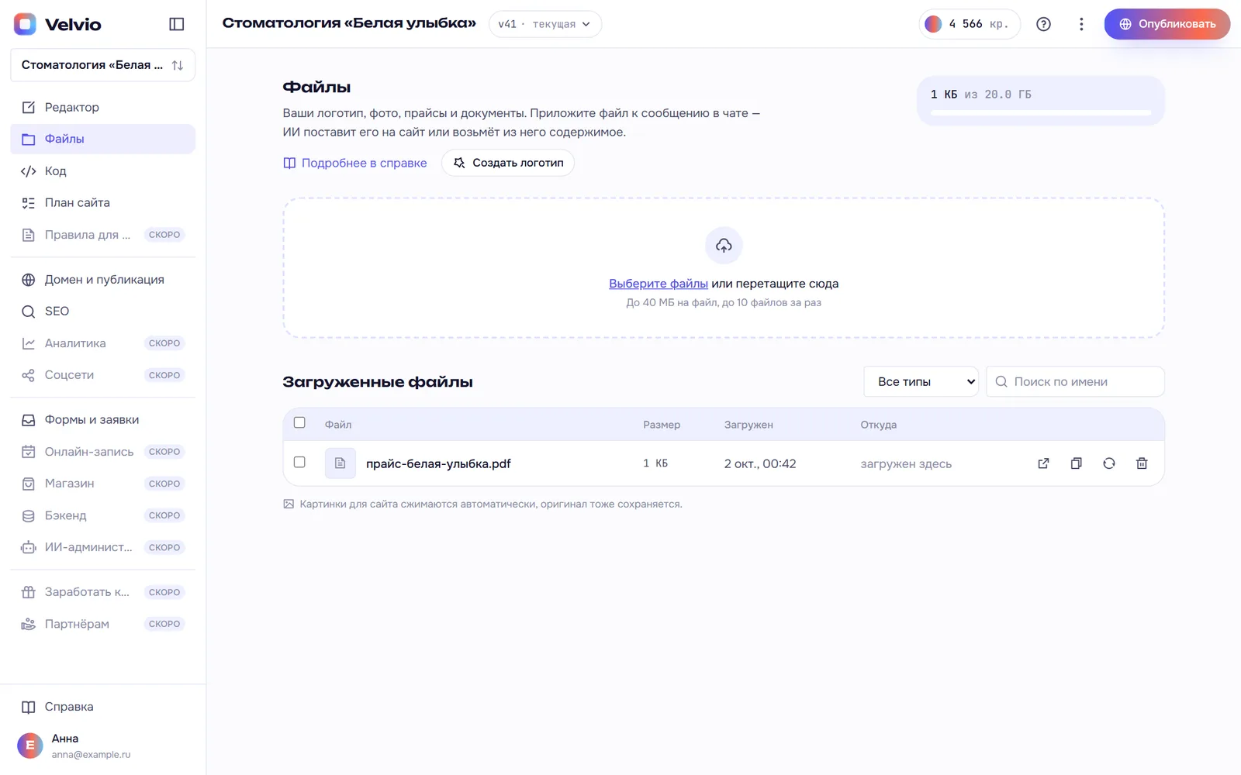This screenshot has width=1241, height=775.
Task: Expand the project switcher Стоматология «Белая…
Action: (x=102, y=65)
